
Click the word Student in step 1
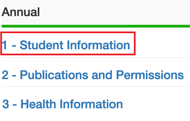(41, 45)
